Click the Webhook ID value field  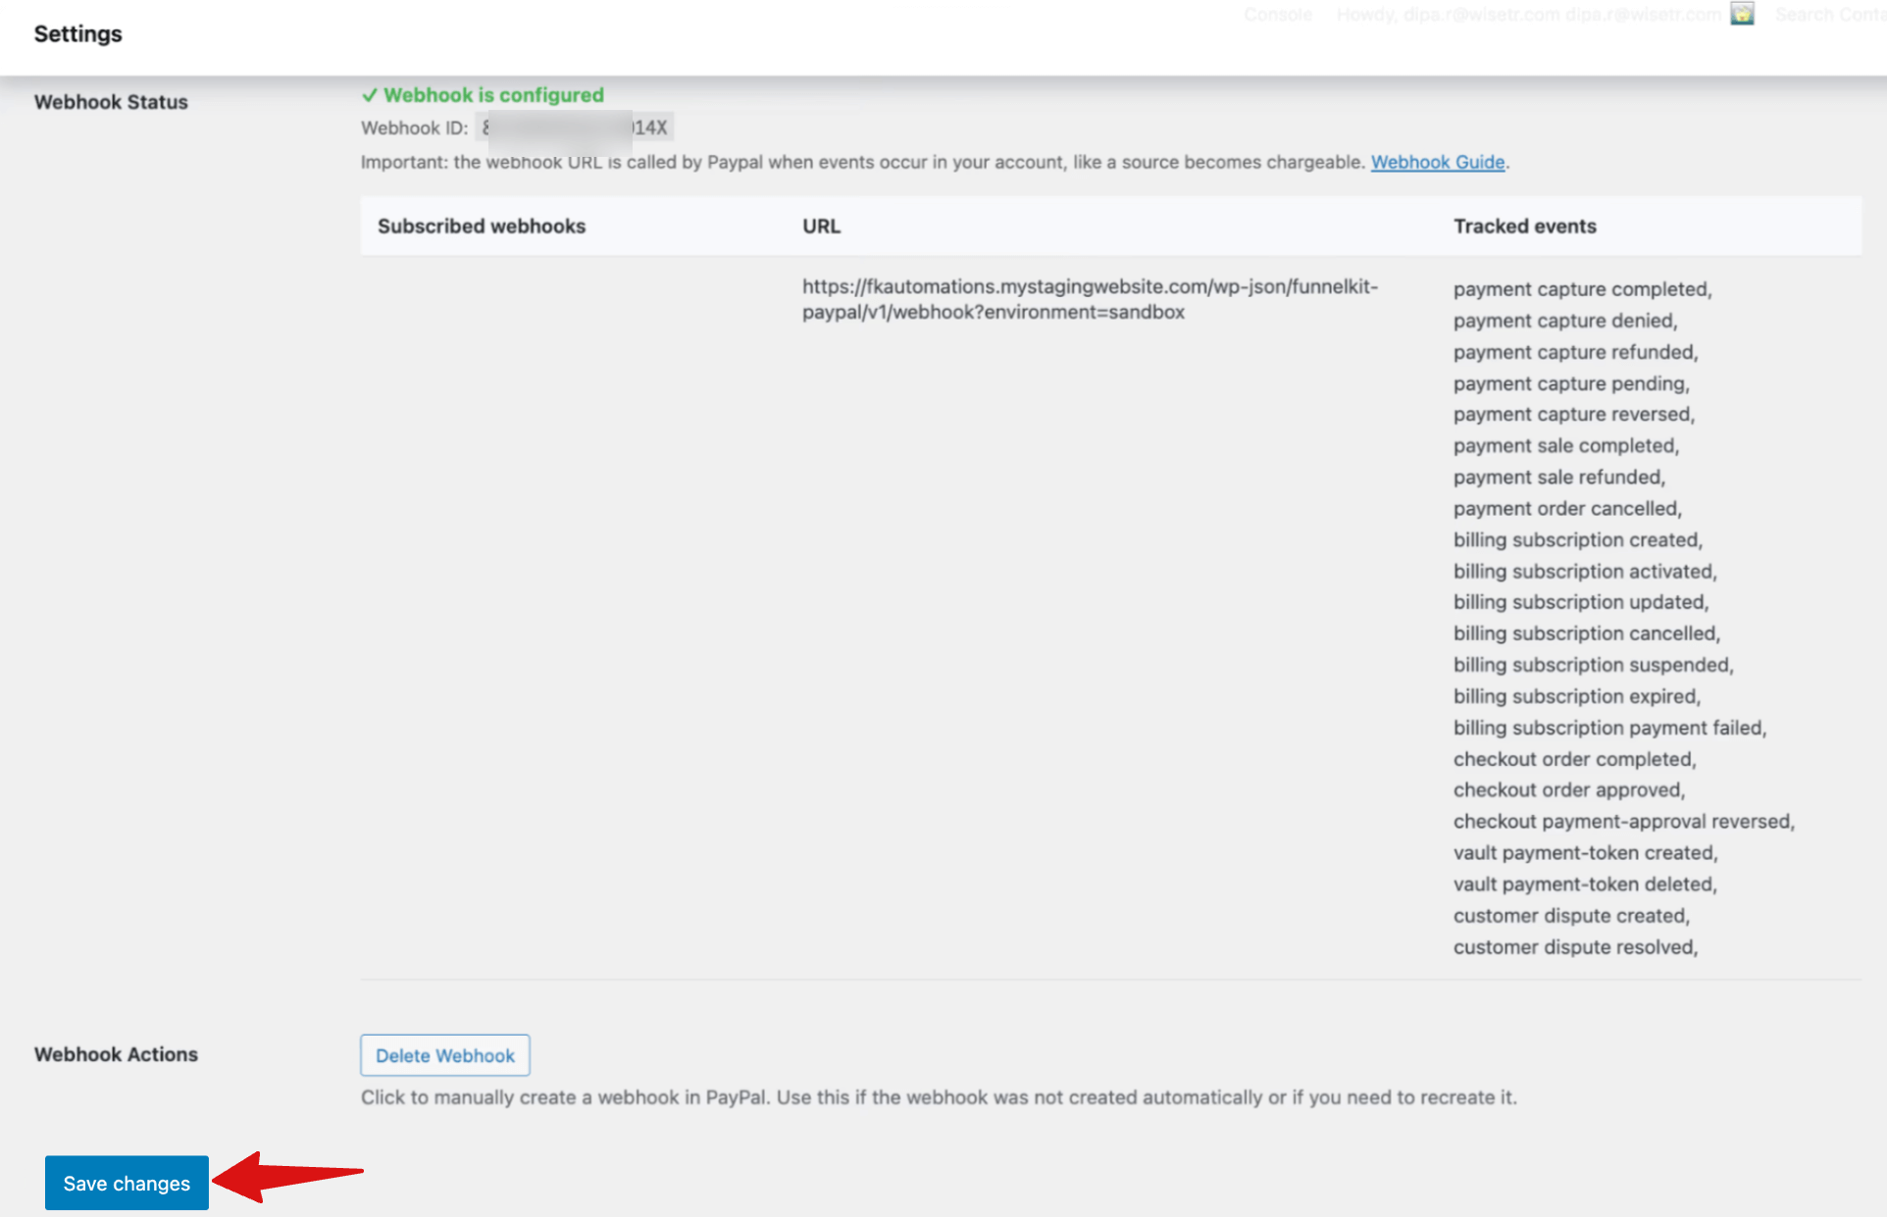click(x=574, y=127)
